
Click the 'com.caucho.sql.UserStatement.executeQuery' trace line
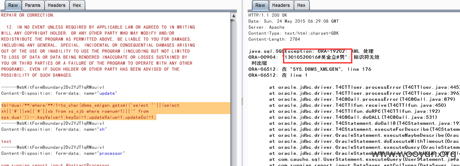click(365, 159)
